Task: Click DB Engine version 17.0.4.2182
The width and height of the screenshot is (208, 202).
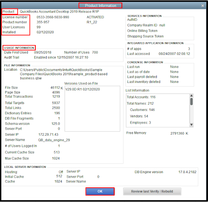Action: pos(187,172)
